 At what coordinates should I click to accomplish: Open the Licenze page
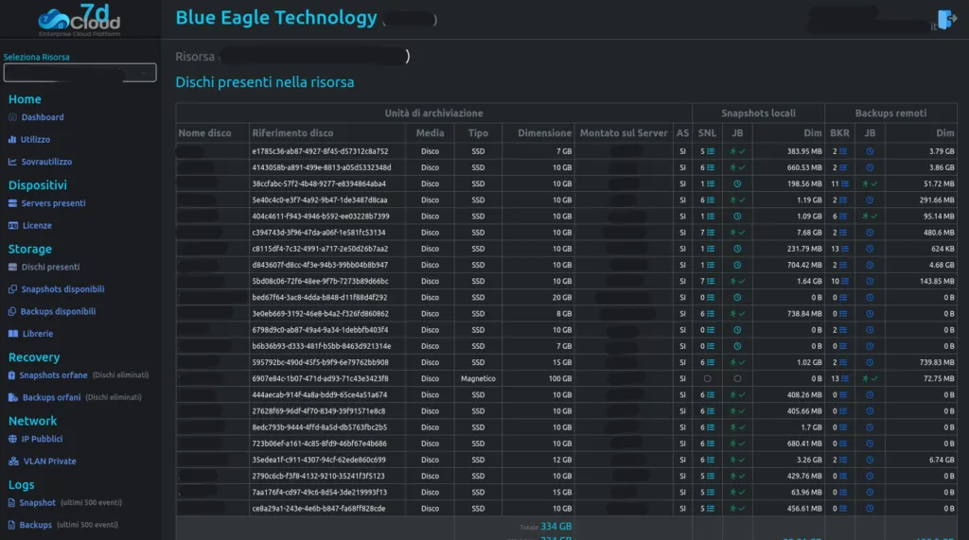(x=37, y=225)
